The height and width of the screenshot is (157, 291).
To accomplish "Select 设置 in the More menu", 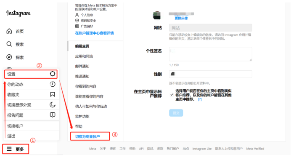I will pos(31,74).
